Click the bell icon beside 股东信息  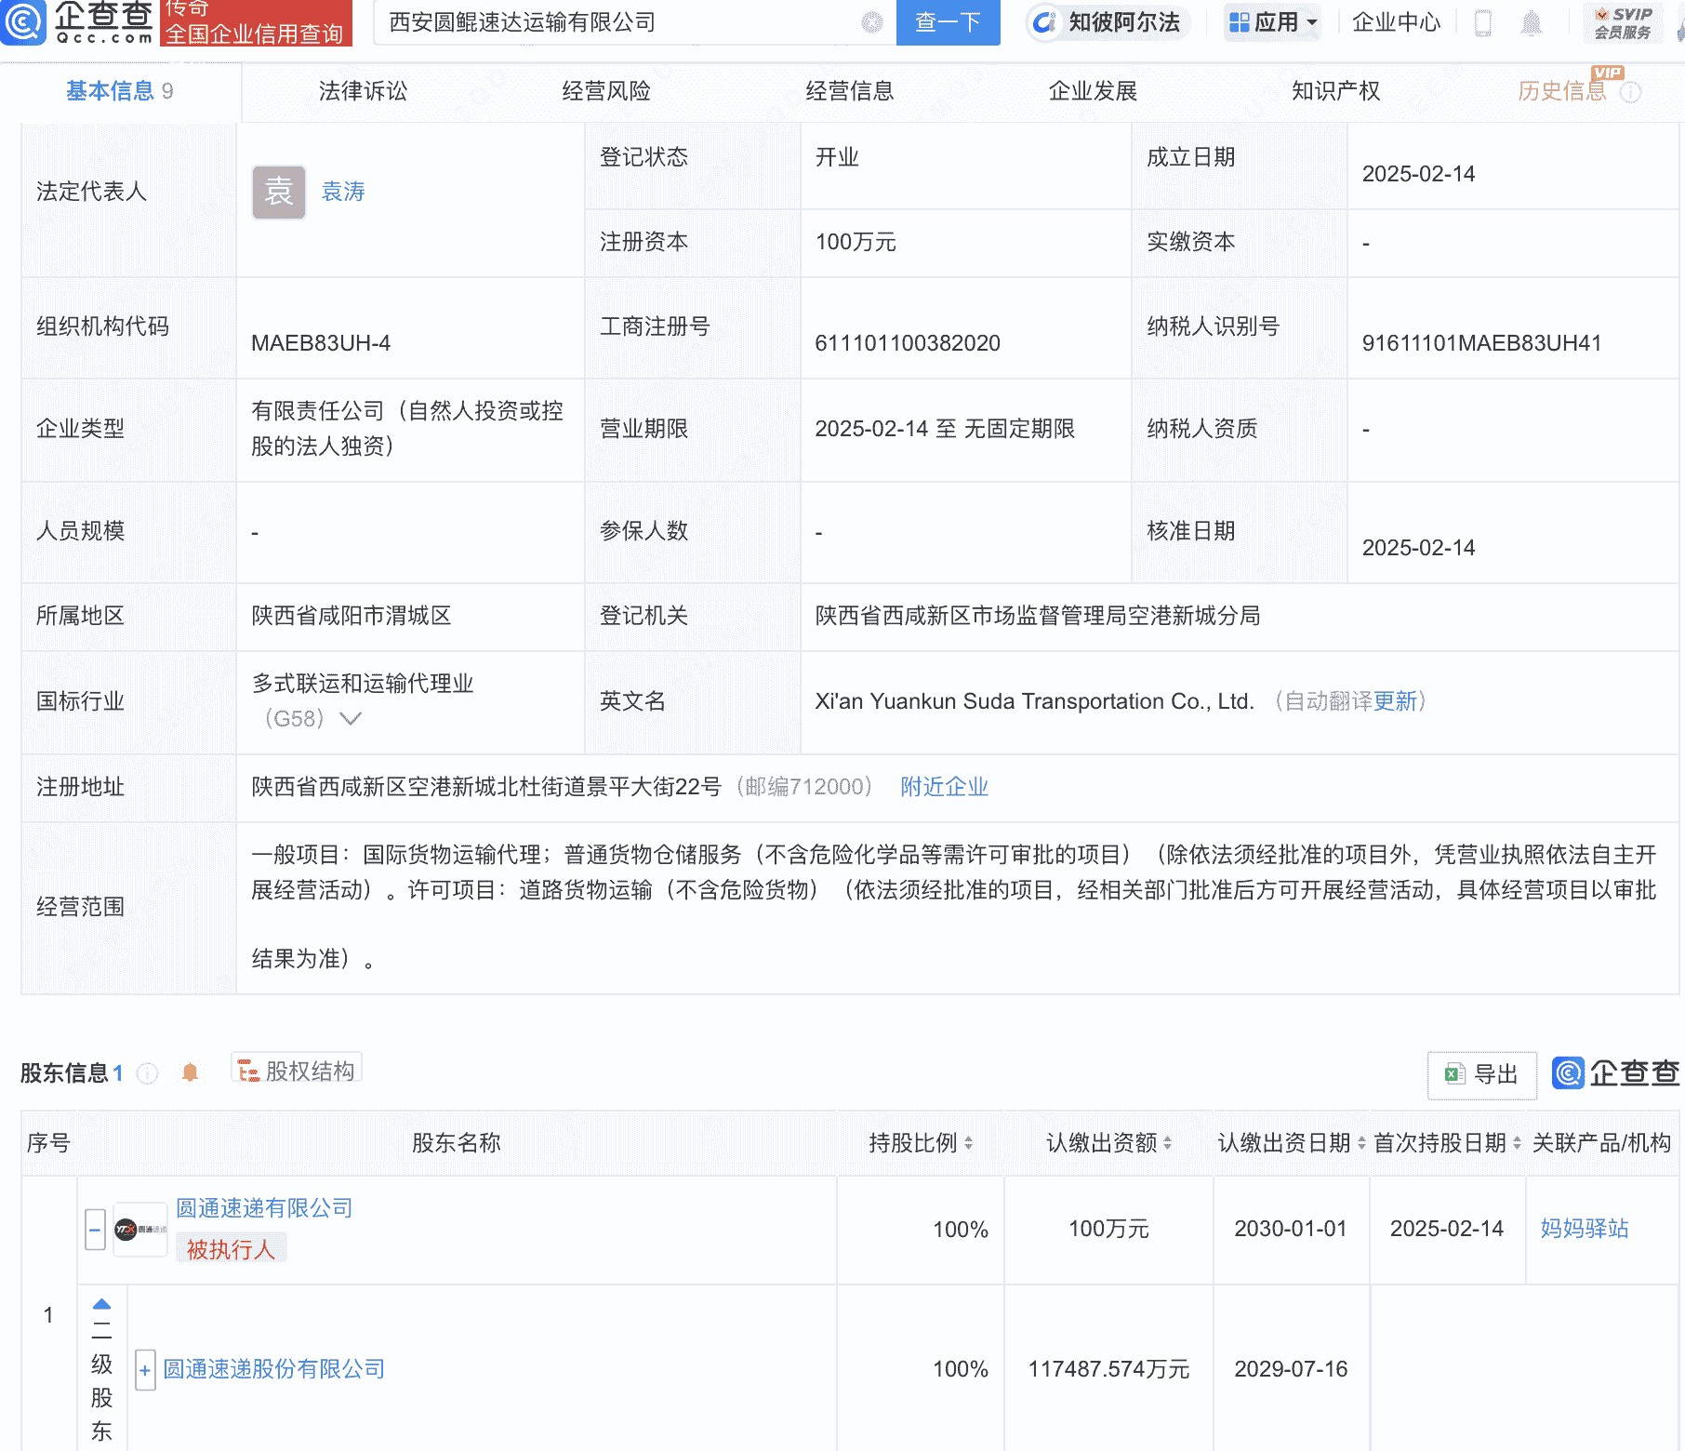192,1071
